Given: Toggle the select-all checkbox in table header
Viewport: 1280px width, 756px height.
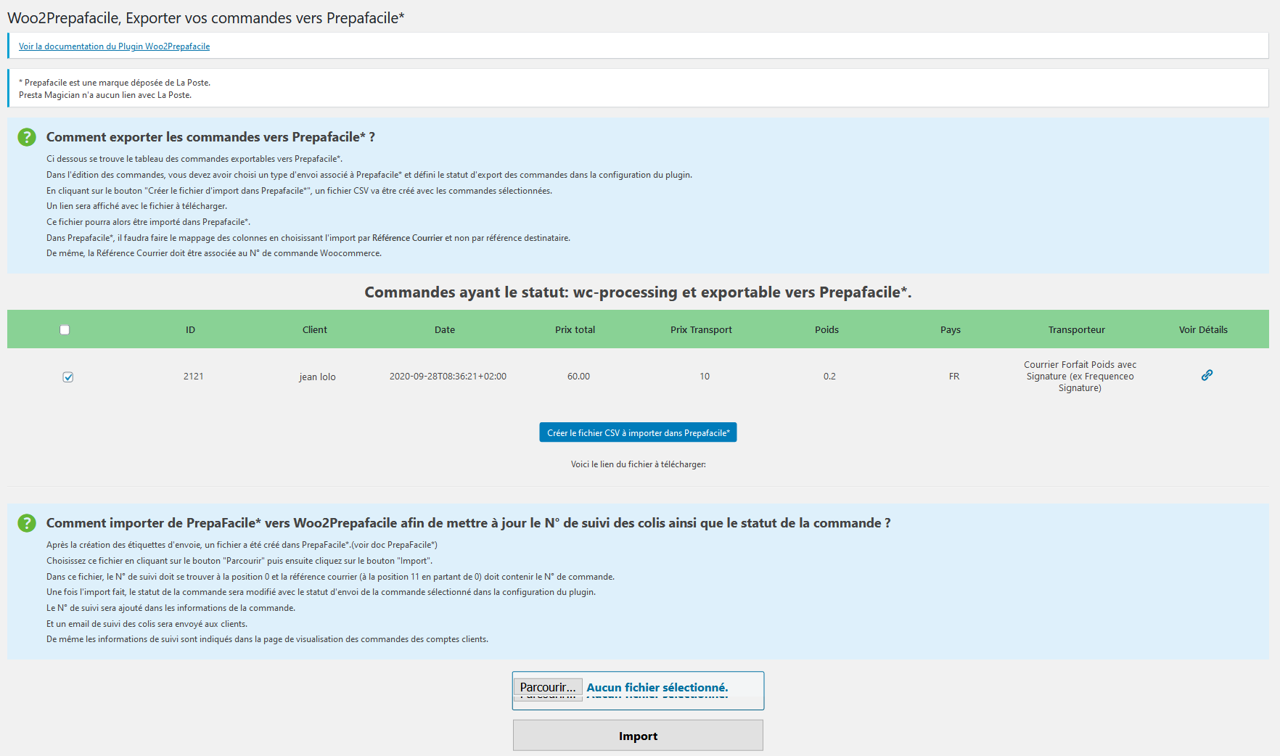Looking at the screenshot, I should (65, 329).
